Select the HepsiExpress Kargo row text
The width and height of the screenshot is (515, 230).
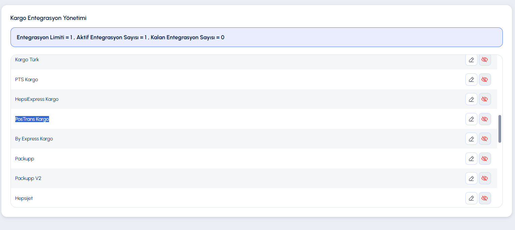click(37, 99)
